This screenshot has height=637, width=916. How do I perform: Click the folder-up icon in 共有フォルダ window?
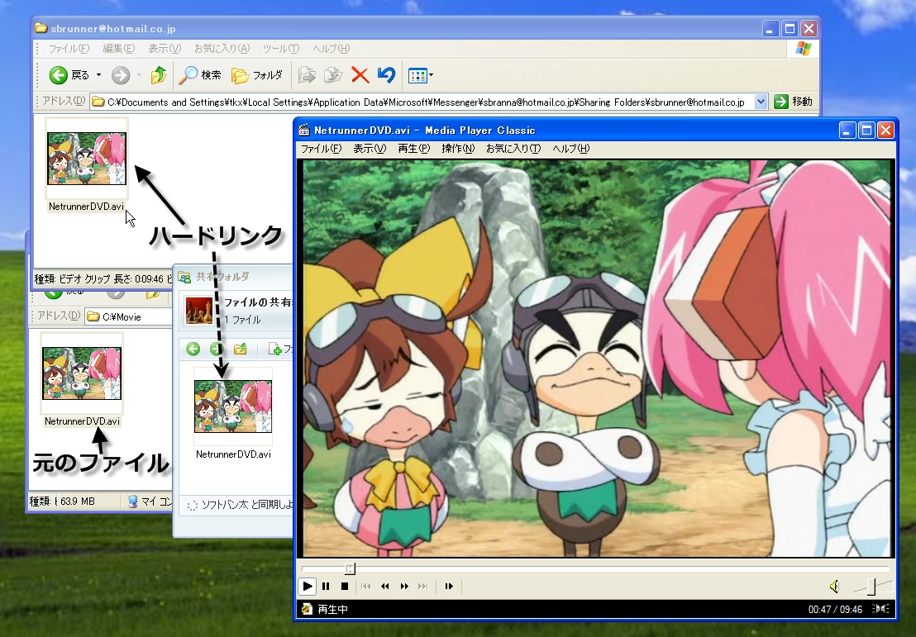coord(240,349)
